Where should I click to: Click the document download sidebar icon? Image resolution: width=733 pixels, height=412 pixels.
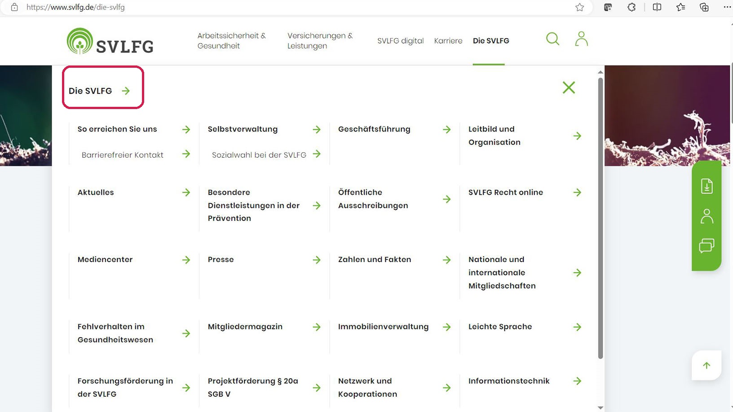707,186
